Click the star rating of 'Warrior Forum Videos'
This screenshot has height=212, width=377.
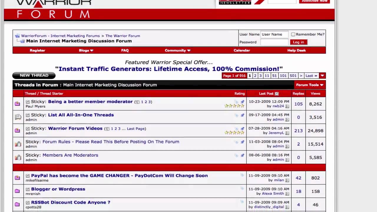click(234, 133)
